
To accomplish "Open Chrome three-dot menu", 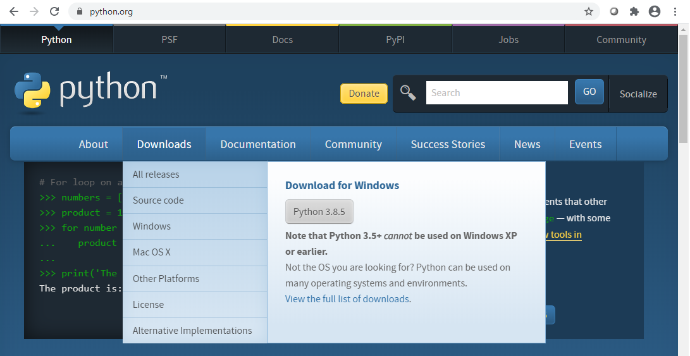I will (x=675, y=11).
